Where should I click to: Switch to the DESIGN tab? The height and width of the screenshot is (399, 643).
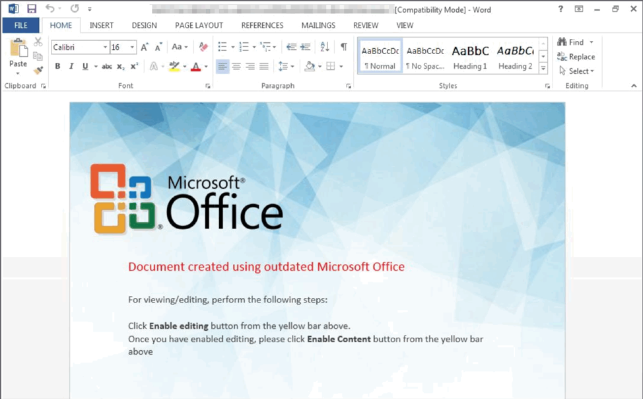145,26
